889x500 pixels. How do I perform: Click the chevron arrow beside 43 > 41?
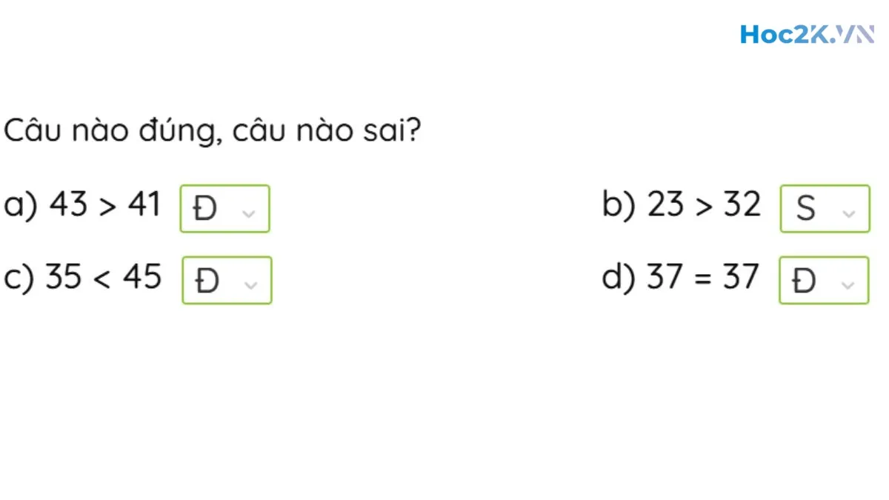249,213
